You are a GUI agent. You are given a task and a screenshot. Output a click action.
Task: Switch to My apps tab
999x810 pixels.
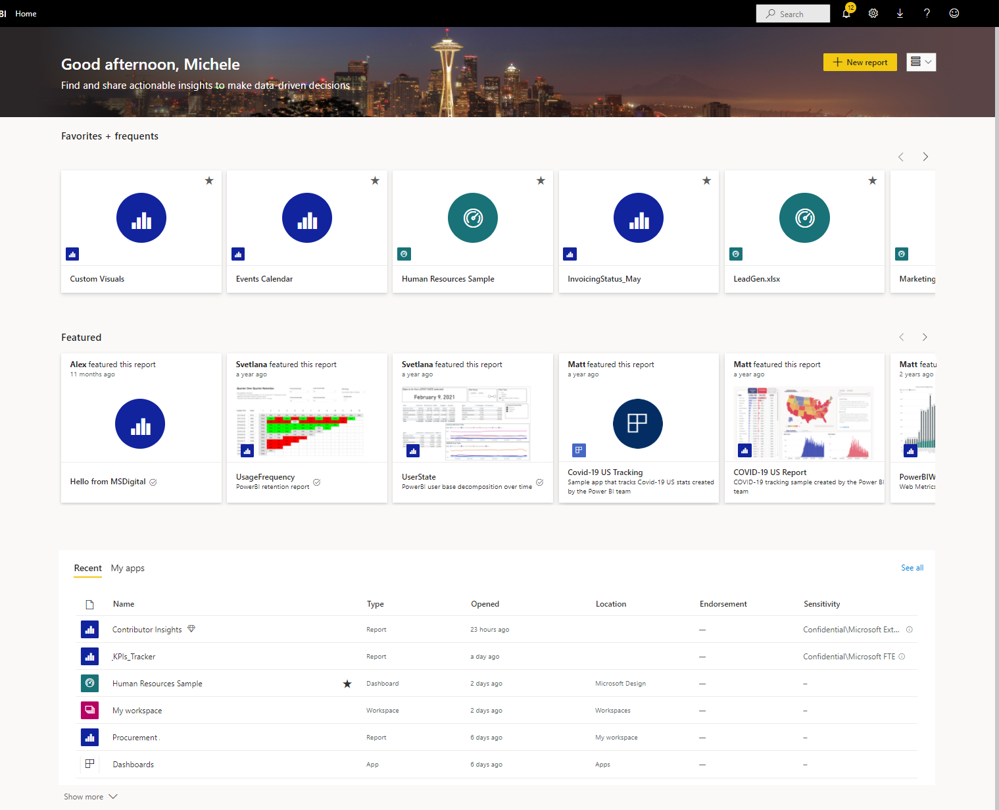pos(128,568)
